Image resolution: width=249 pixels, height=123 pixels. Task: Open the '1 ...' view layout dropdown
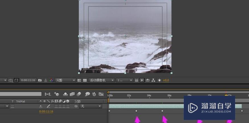coord(124,80)
